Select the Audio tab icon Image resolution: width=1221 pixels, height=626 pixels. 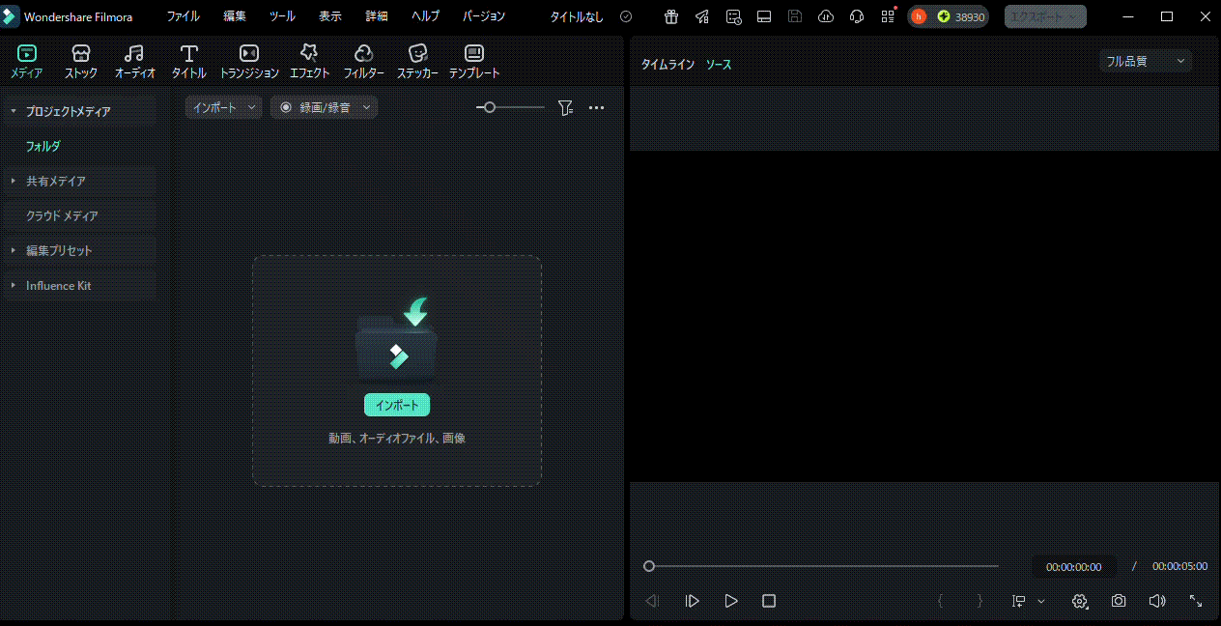[x=134, y=54]
